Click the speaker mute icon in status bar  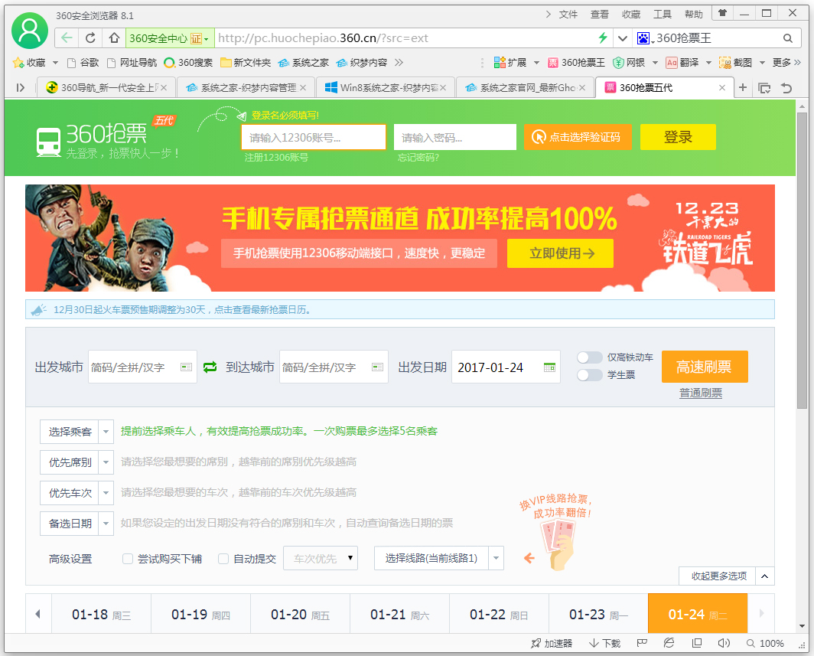[724, 644]
